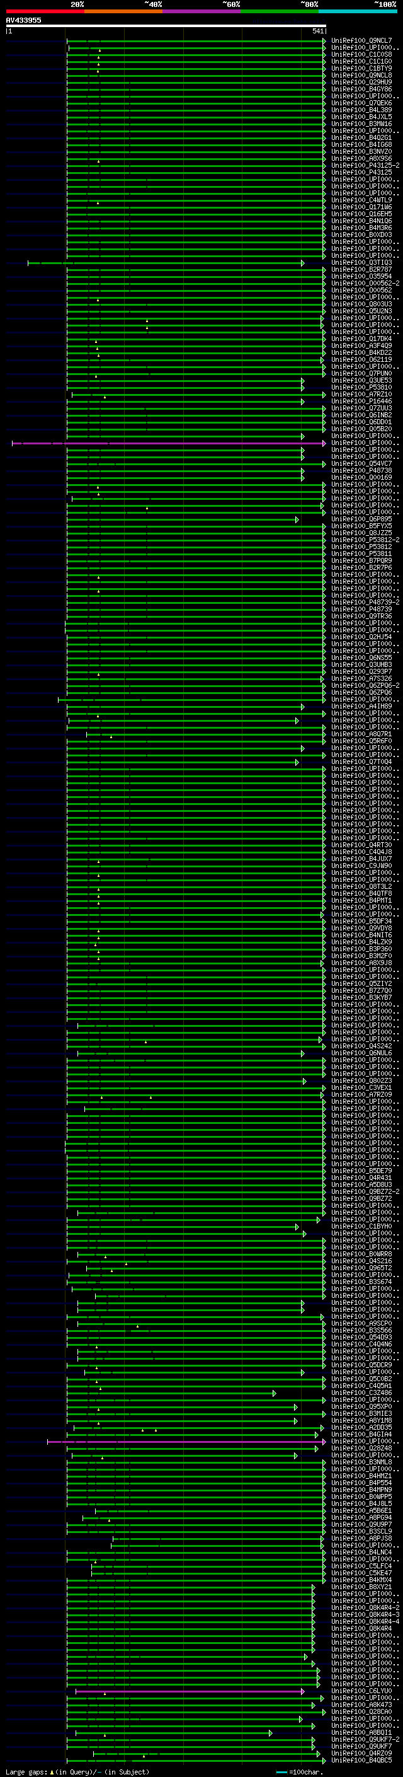This screenshot has height=1777, width=403.
Task: Open the UniRef100_Q29HU9 hit
Action: 361,82
